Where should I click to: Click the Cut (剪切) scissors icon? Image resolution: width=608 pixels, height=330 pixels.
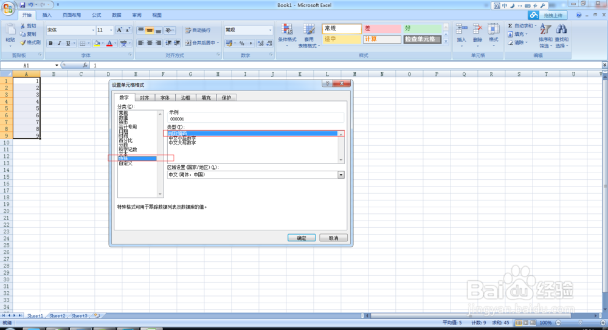[23, 26]
